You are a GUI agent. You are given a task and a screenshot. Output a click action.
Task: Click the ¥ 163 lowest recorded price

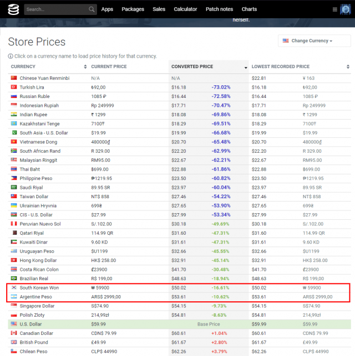coord(308,78)
